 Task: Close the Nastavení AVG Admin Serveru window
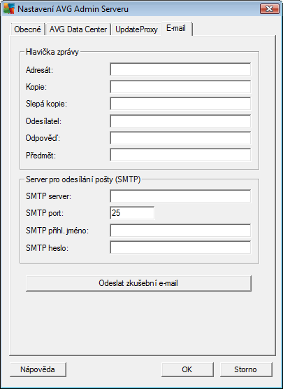269,9
